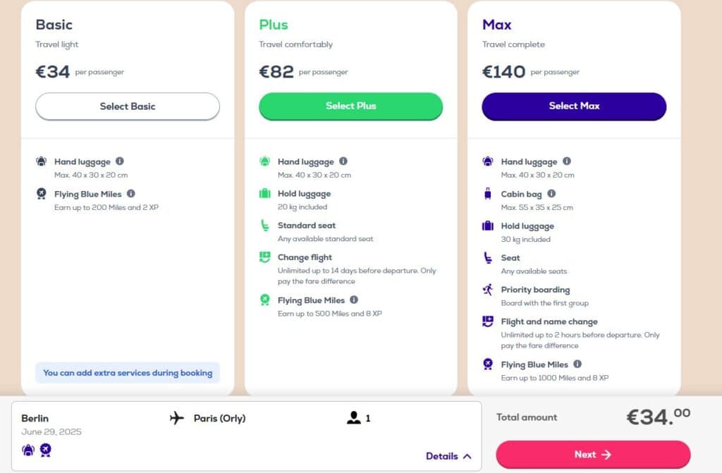Click the Priority boarding running person icon
The height and width of the screenshot is (473, 722).
[487, 290]
